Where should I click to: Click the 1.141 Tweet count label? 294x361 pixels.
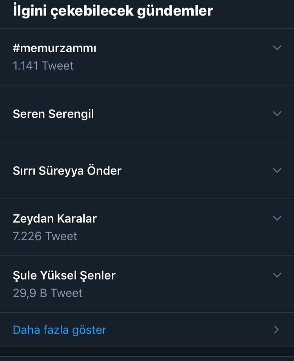pos(43,66)
